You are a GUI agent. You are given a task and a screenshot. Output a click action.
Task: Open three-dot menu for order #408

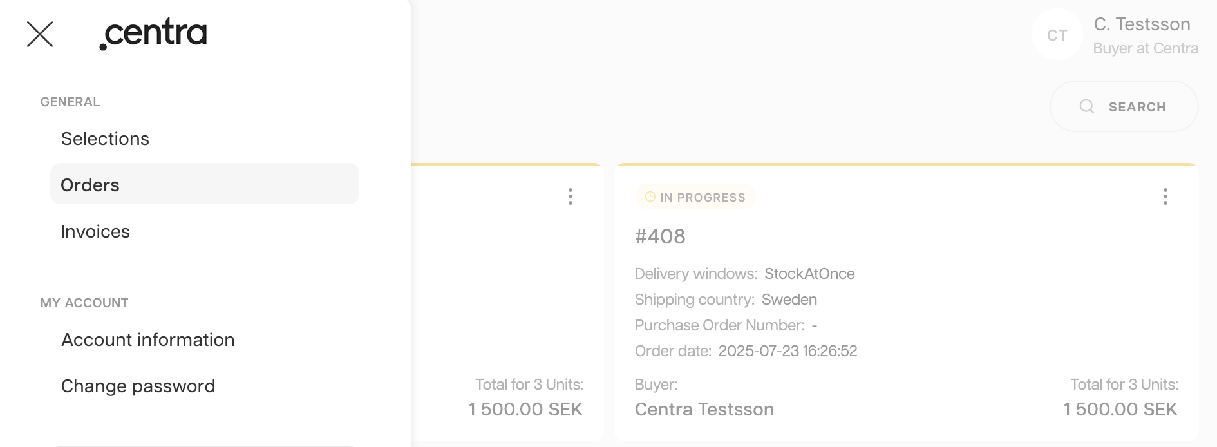1165,196
